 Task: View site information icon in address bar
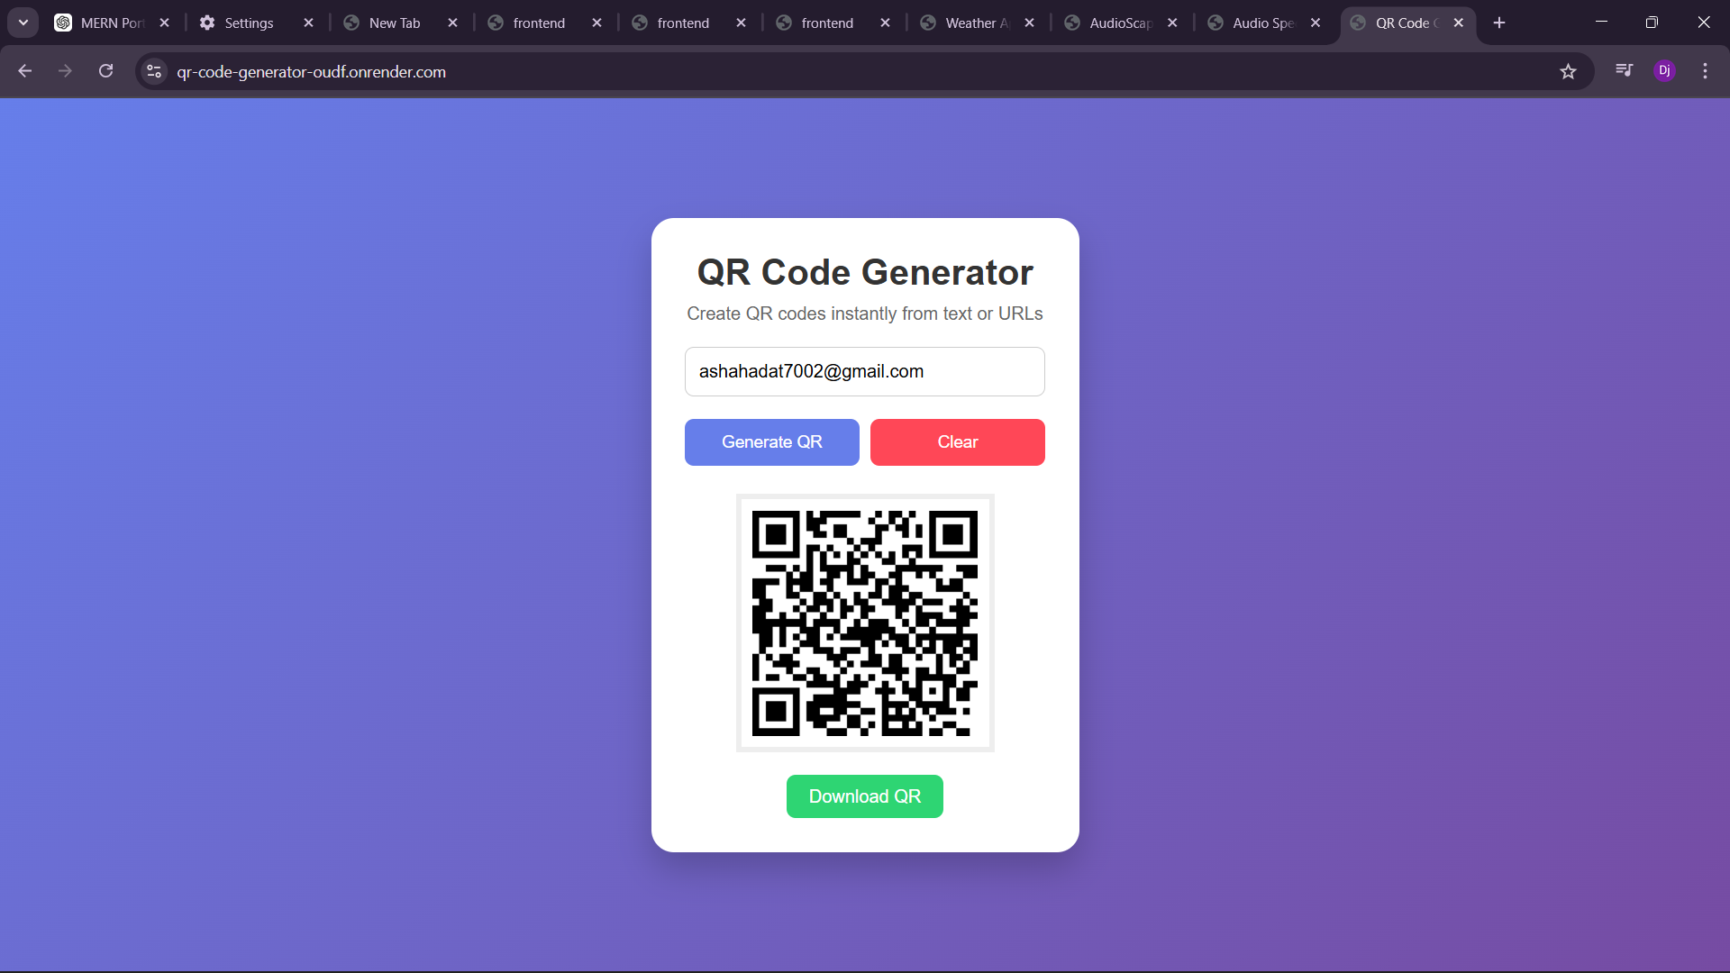click(154, 71)
